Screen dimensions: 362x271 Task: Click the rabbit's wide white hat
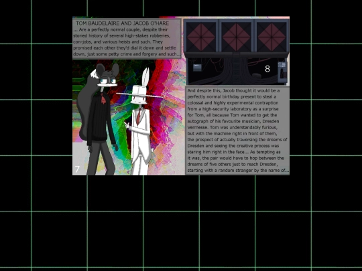click(139, 92)
